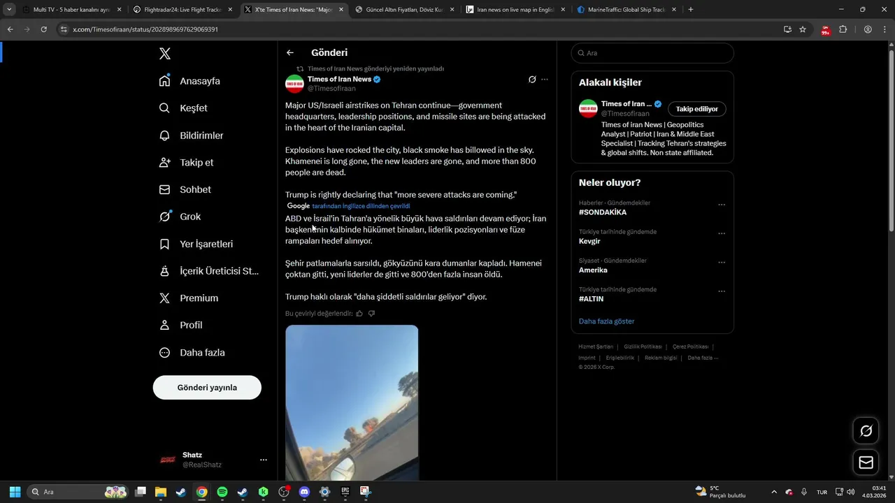
Task: Go back using the Gönderi arrow
Action: click(x=290, y=53)
